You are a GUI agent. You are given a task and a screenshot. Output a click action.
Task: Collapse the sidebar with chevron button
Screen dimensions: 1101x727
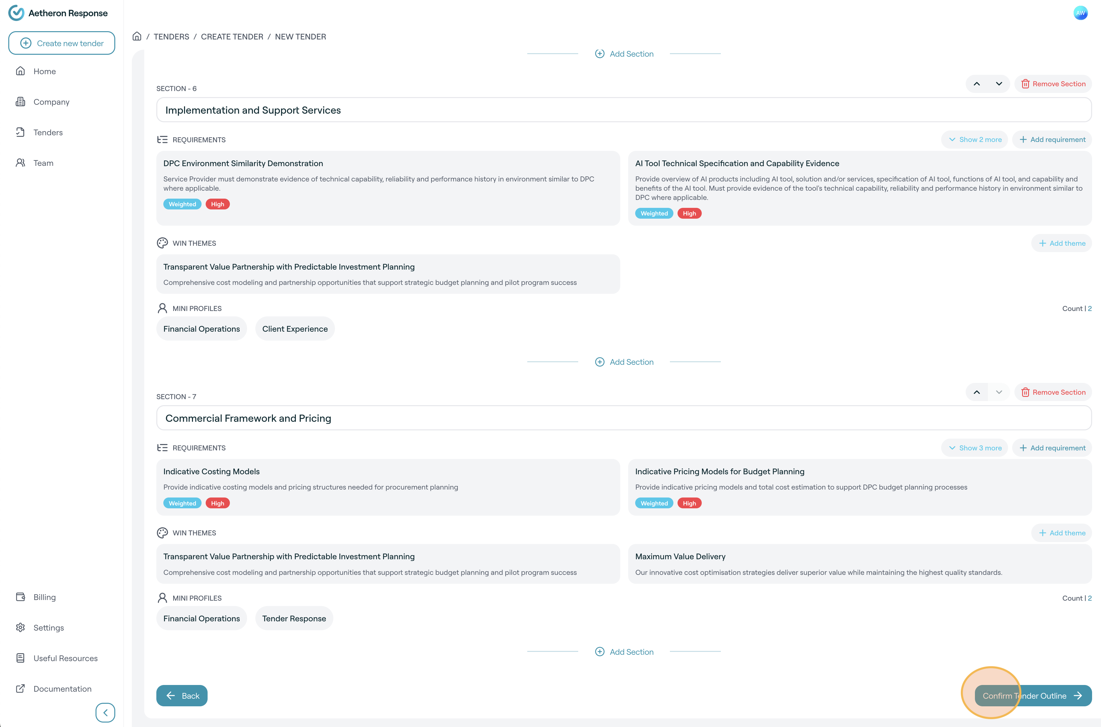(105, 712)
